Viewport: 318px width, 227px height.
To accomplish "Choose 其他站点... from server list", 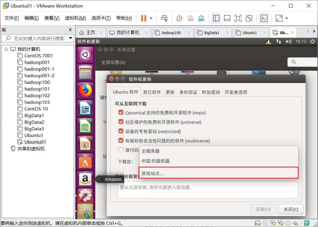I will [x=219, y=173].
